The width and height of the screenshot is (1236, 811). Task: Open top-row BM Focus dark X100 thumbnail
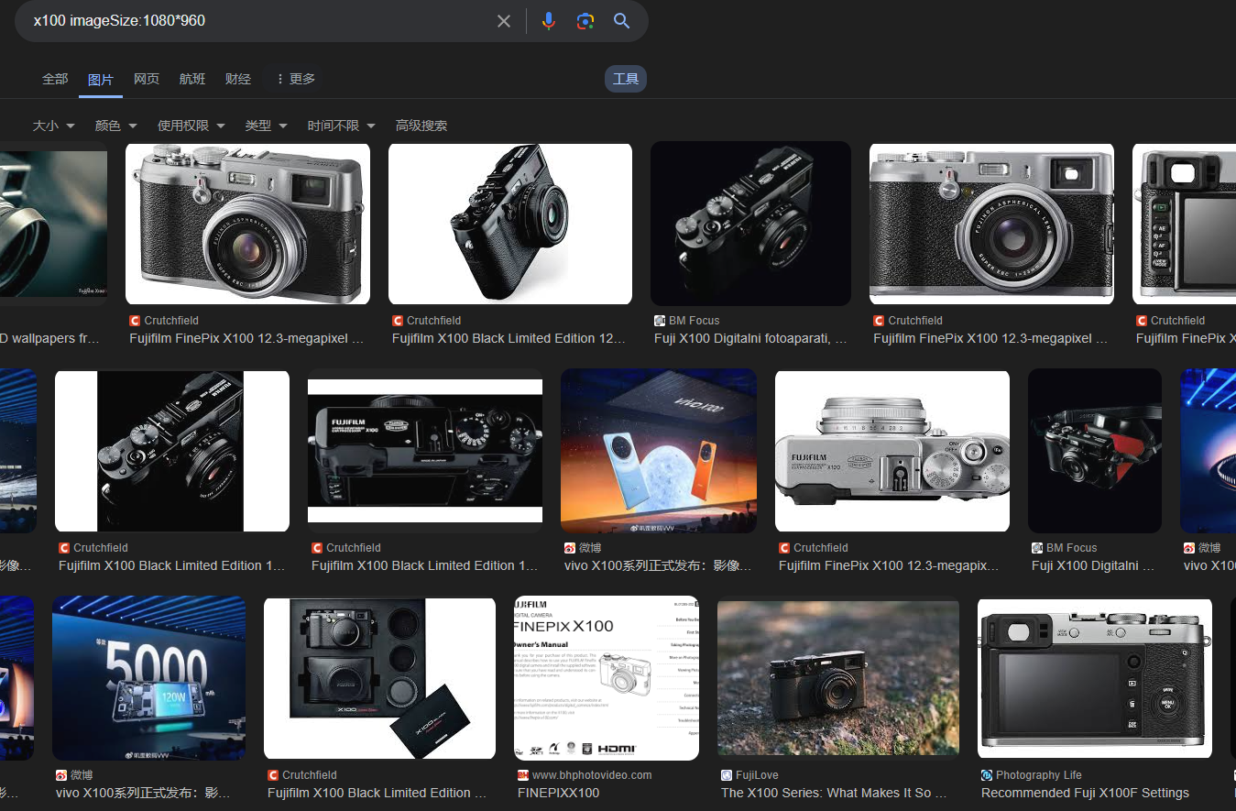click(x=750, y=224)
